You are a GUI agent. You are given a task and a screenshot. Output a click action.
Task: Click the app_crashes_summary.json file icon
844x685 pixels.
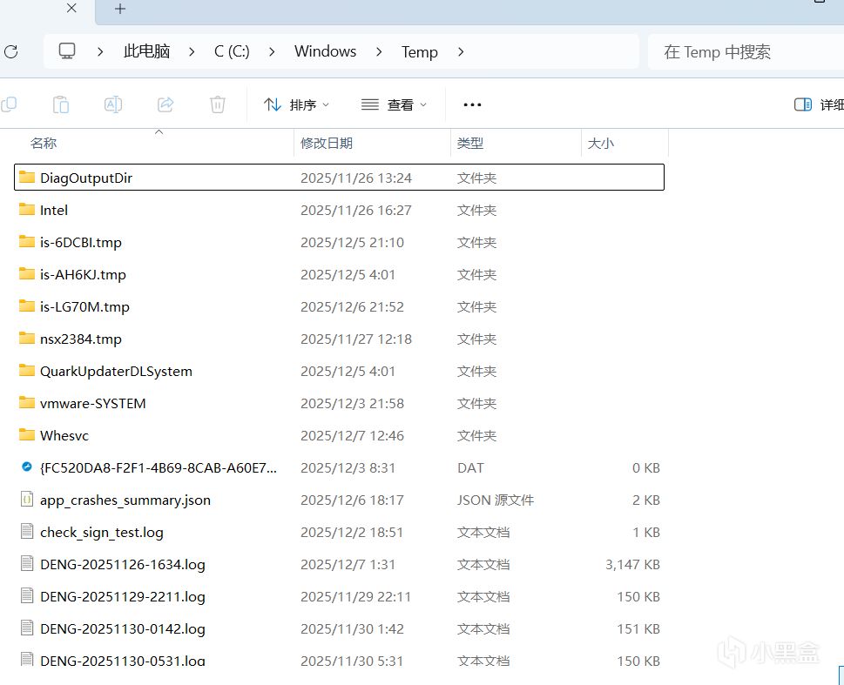27,500
